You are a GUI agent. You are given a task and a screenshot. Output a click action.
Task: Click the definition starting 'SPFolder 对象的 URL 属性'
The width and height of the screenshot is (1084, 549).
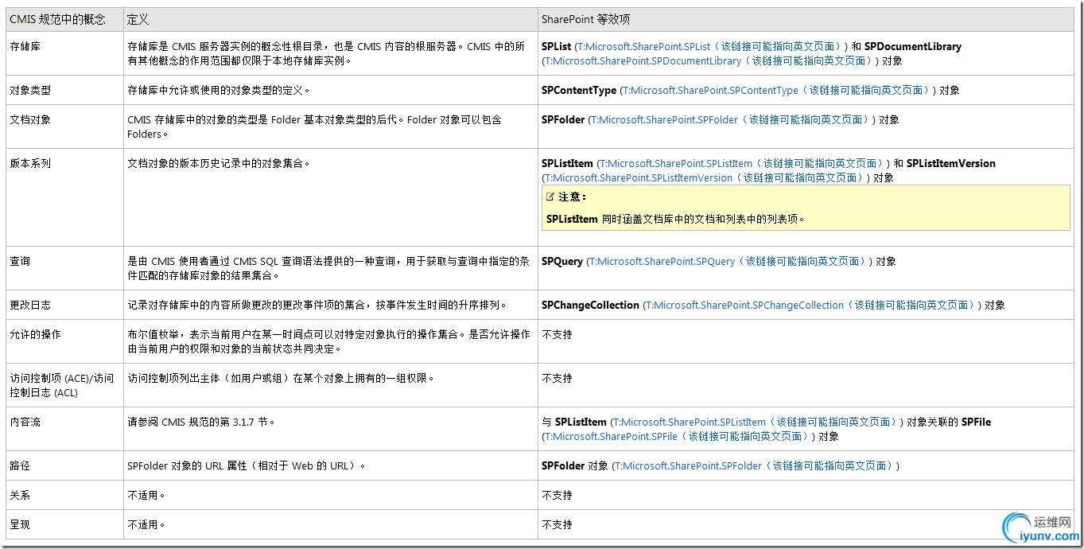point(247,466)
